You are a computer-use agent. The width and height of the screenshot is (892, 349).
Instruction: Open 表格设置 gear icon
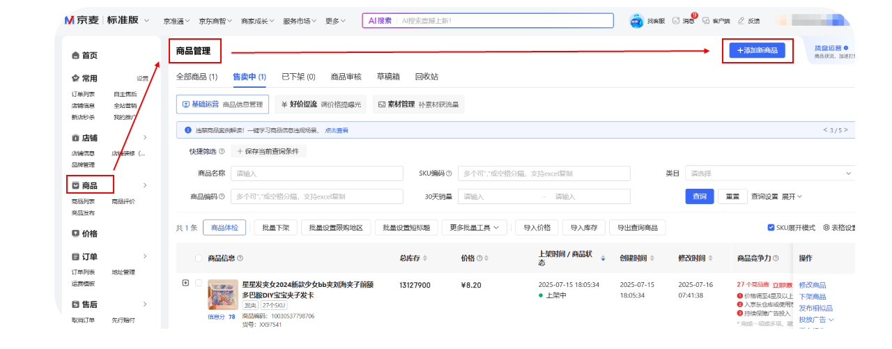pos(826,228)
